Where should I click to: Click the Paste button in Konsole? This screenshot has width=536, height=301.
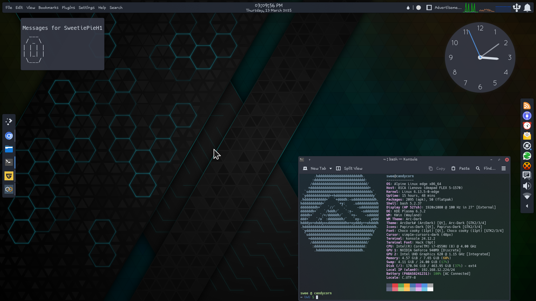[x=461, y=168]
